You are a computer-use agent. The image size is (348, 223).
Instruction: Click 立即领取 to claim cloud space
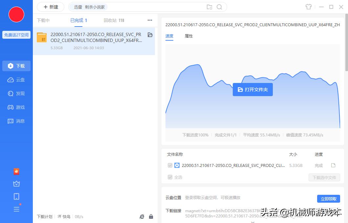328,198
